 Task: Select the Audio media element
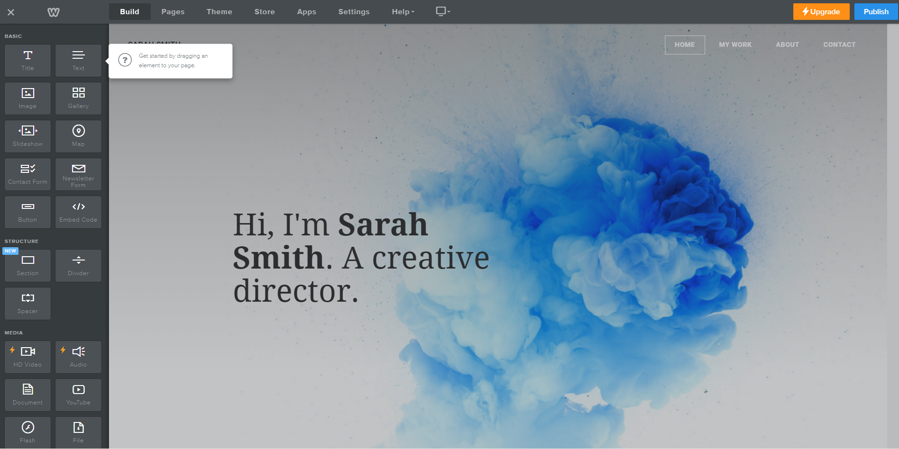(x=78, y=357)
